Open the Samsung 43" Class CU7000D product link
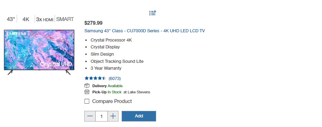The width and height of the screenshot is (322, 127). point(144,31)
